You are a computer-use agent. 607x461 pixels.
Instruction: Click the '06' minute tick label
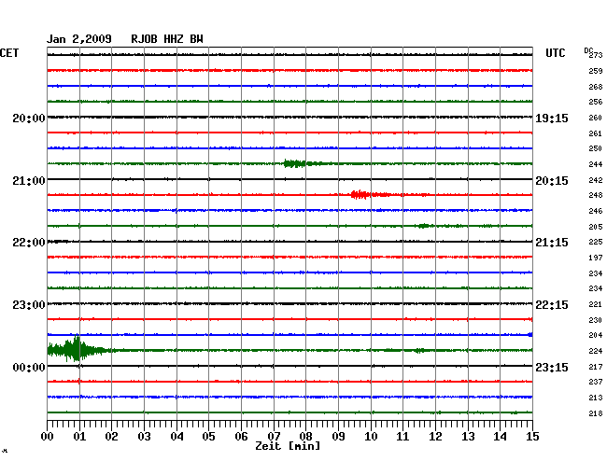241,436
